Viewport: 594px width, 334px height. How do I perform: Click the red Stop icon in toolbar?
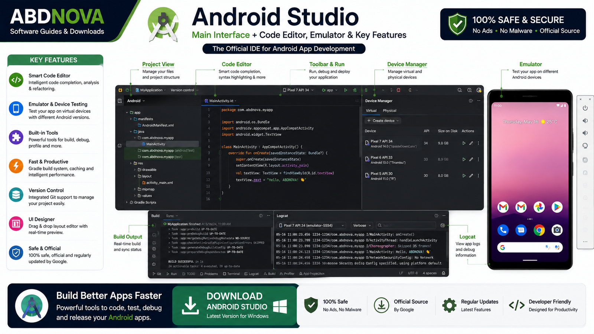[398, 90]
